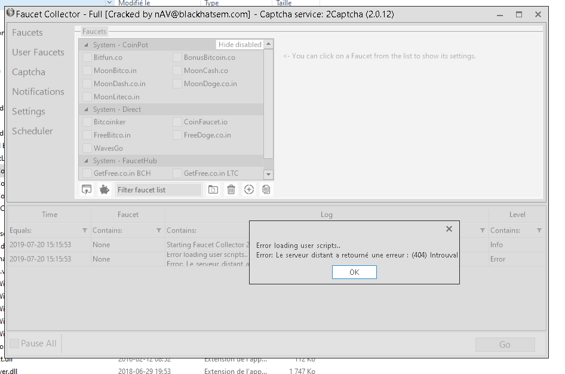565x374 pixels.
Task: Open the Settings section
Action: click(x=29, y=111)
